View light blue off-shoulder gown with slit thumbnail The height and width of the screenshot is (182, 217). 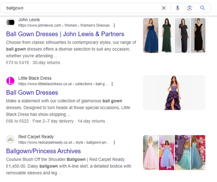click(167, 152)
